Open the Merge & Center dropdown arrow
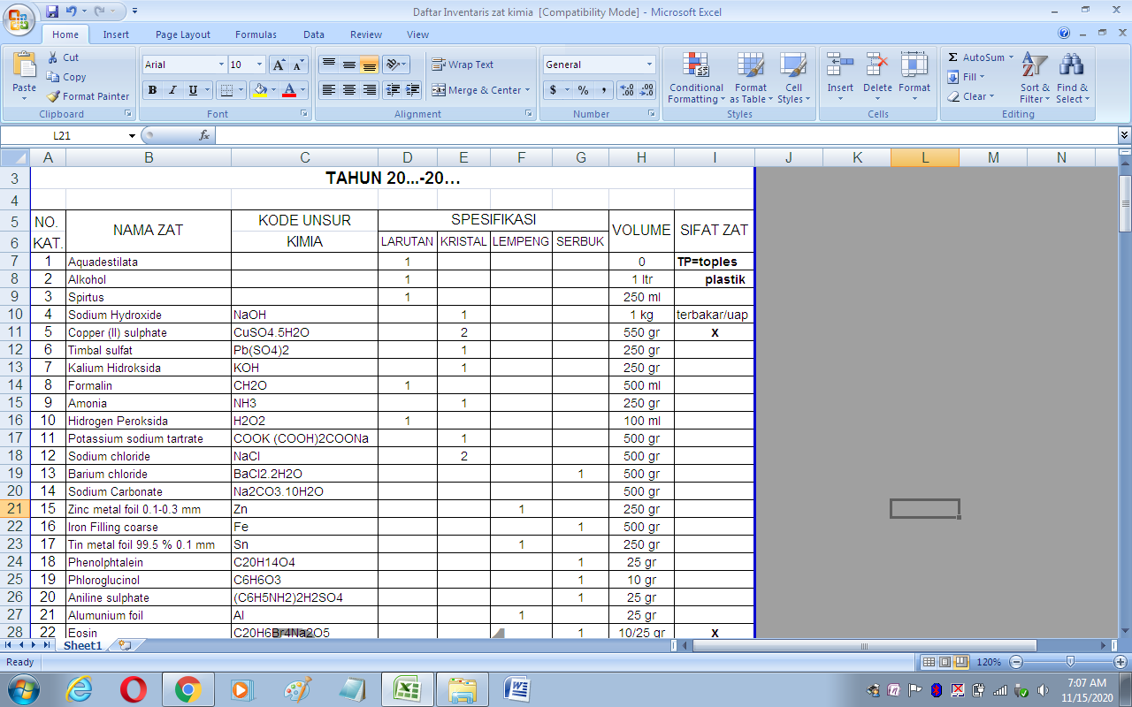This screenshot has height=707, width=1132. click(527, 90)
